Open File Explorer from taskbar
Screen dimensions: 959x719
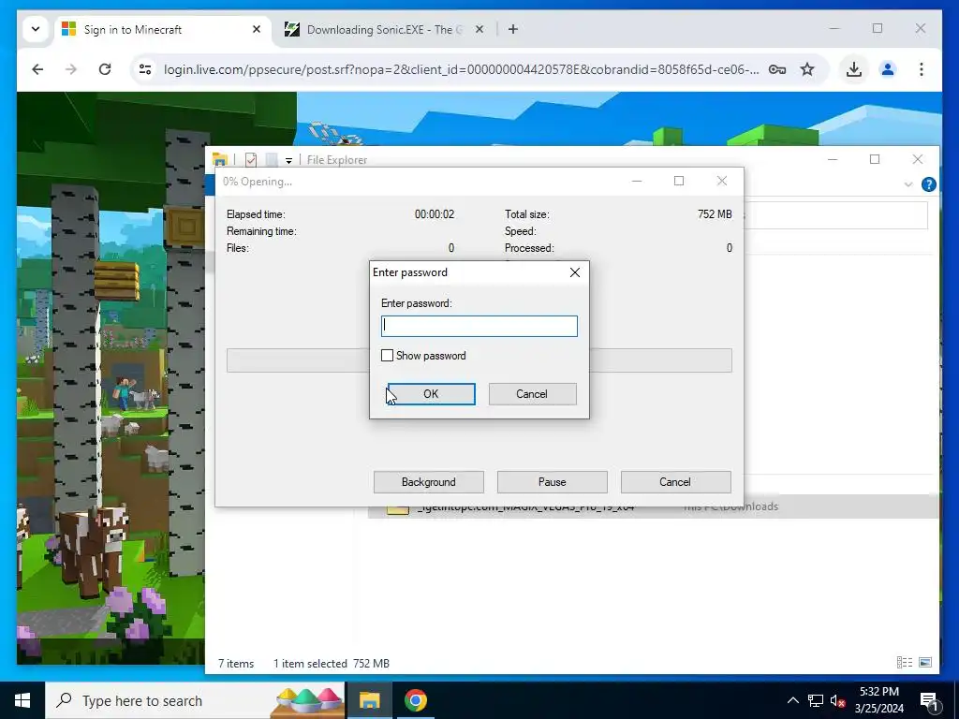369,700
